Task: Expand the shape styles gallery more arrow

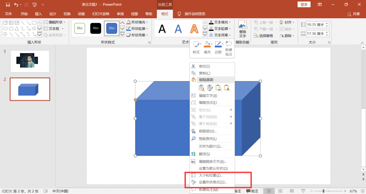Action: point(122,35)
